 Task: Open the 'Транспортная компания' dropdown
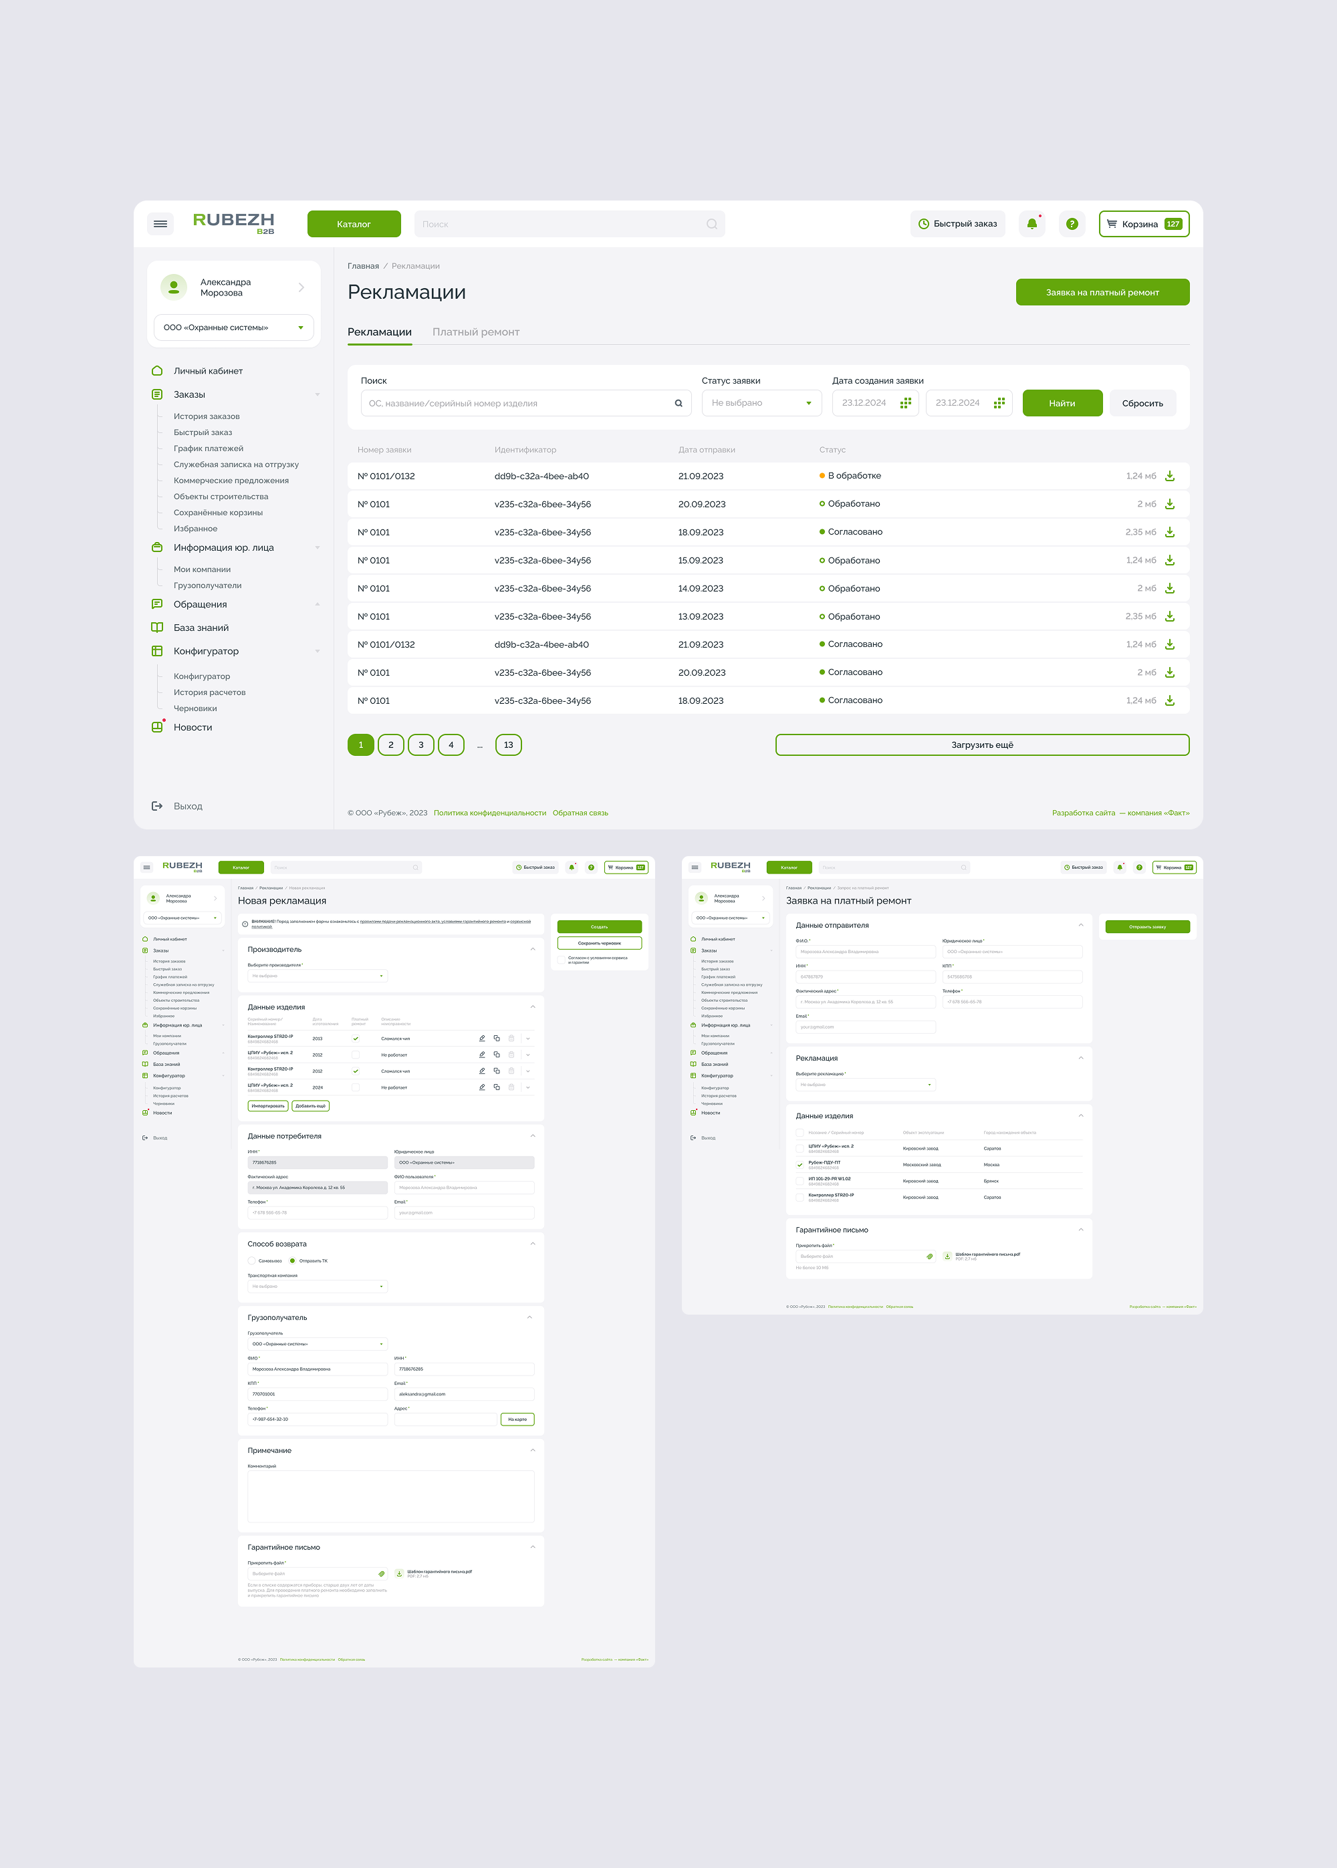click(x=317, y=1286)
